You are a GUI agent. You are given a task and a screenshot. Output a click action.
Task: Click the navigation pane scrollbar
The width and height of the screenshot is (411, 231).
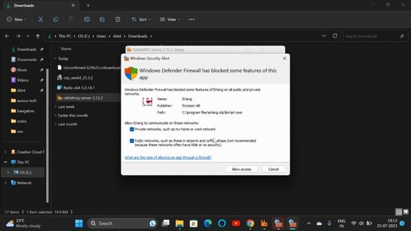click(48, 135)
